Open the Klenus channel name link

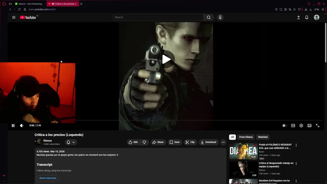coord(48,141)
